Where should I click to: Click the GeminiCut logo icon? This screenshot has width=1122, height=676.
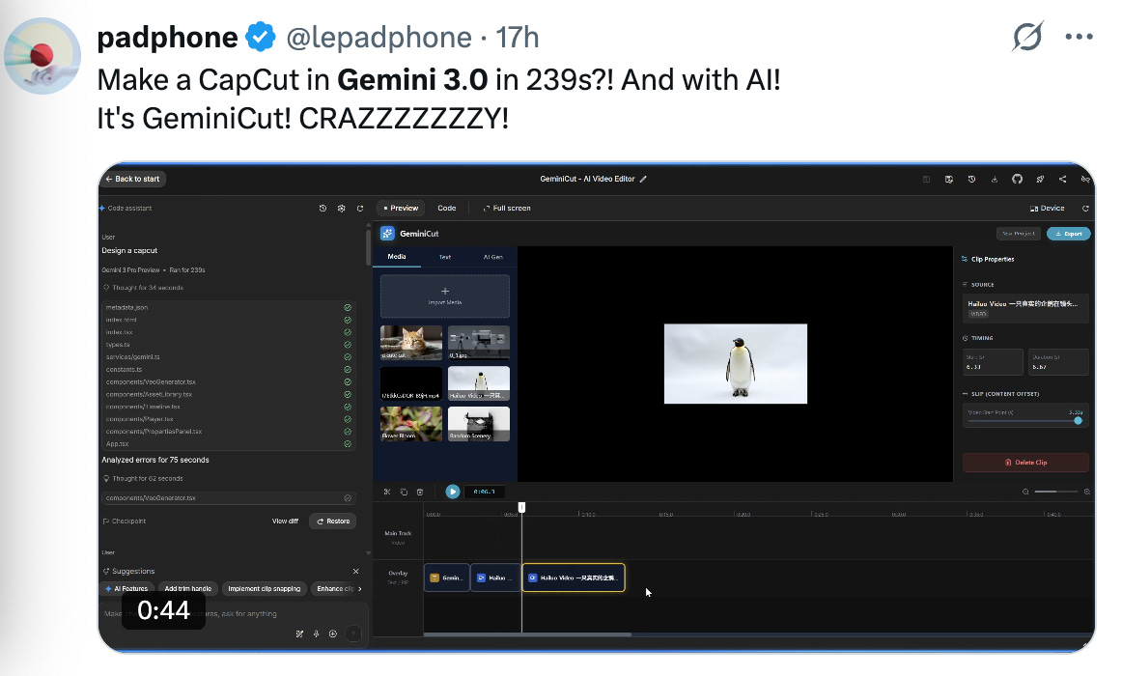pyautogui.click(x=387, y=233)
